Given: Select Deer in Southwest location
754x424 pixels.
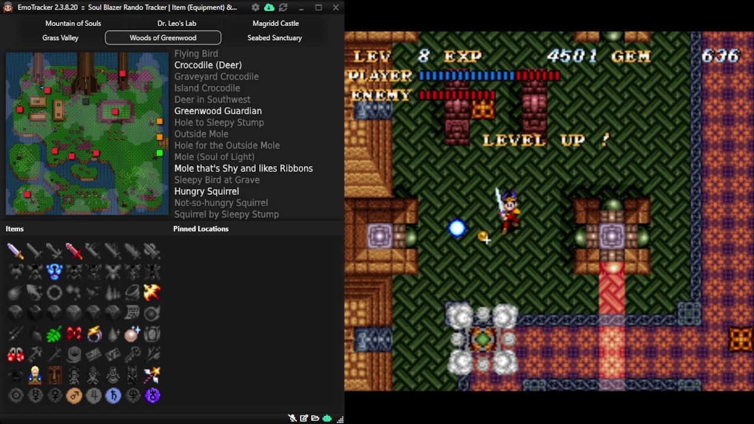Looking at the screenshot, I should (212, 100).
